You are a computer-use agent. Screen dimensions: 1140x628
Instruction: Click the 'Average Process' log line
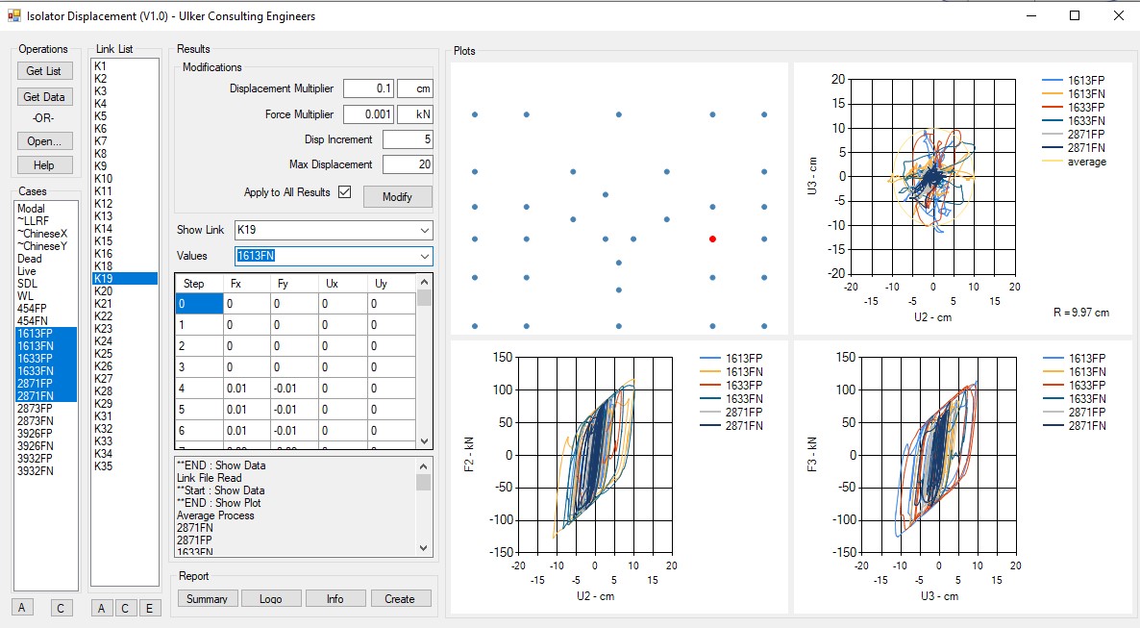(x=216, y=515)
